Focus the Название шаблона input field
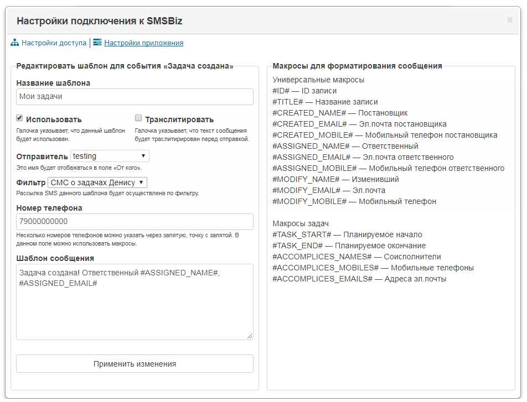 click(135, 97)
